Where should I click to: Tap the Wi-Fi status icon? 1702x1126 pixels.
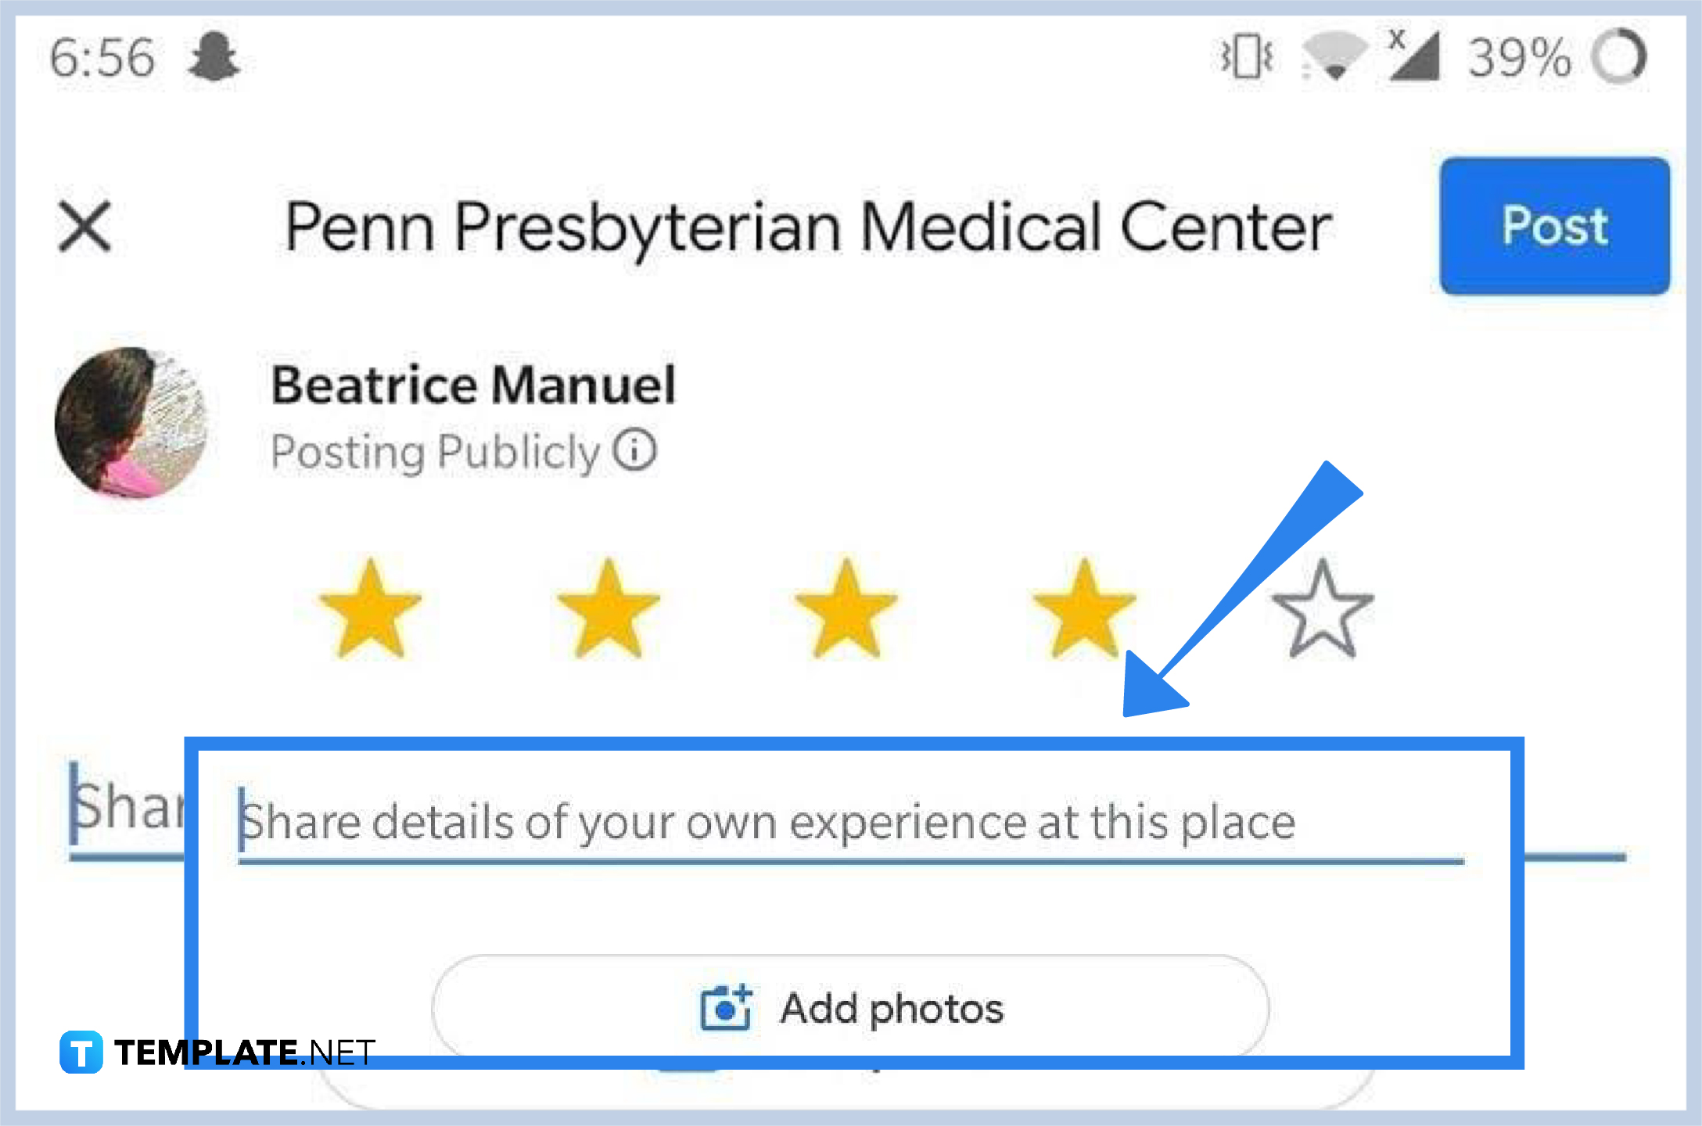(1334, 56)
